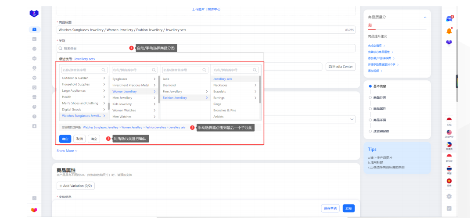Select the Malaysia flag icon
Screen dimensions: 470x218
point(449,132)
